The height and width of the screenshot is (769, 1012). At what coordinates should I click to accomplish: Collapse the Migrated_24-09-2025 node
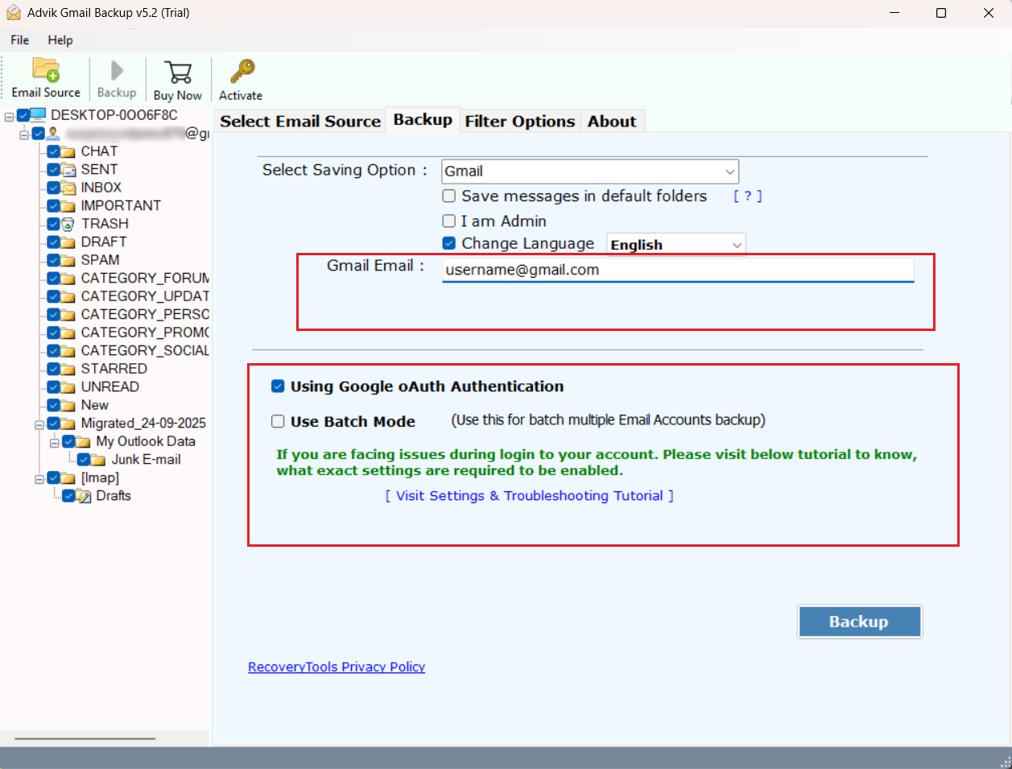coord(39,424)
